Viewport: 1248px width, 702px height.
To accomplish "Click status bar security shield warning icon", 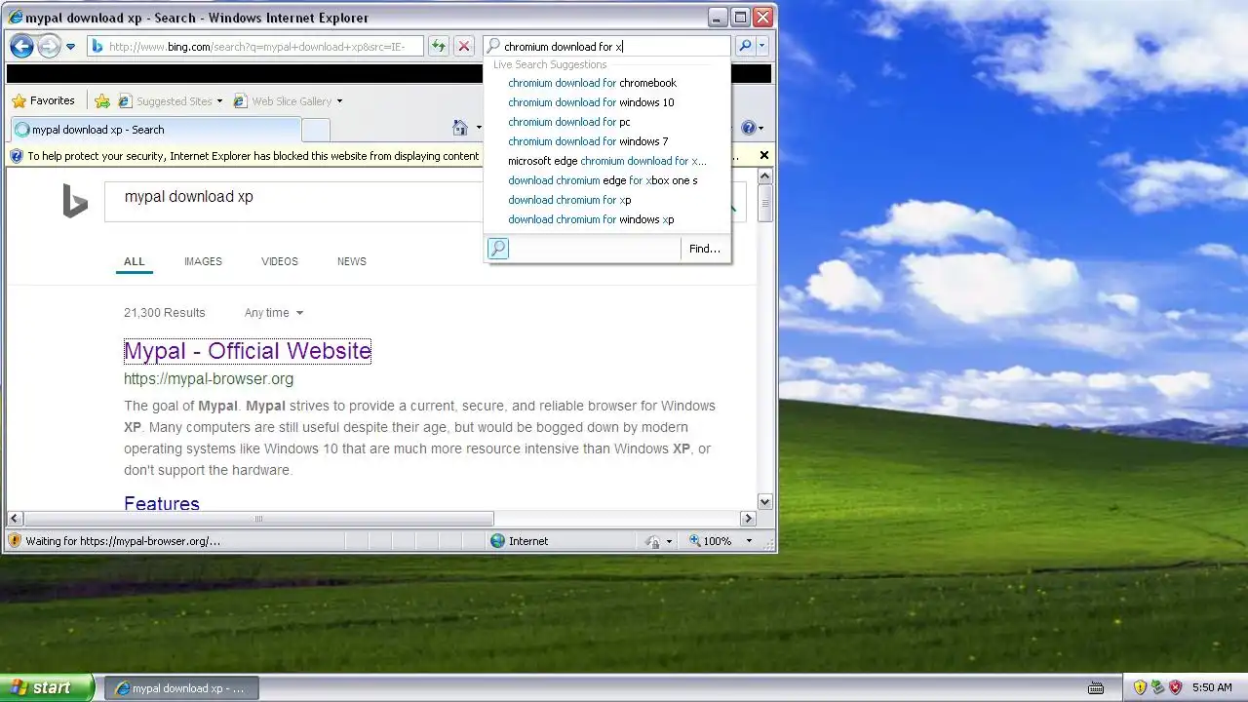I will [x=15, y=541].
